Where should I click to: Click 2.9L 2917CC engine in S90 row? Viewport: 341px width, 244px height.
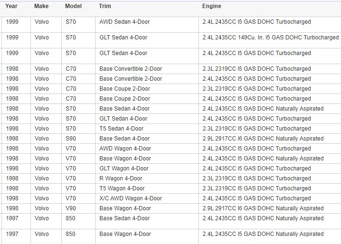click(263, 139)
